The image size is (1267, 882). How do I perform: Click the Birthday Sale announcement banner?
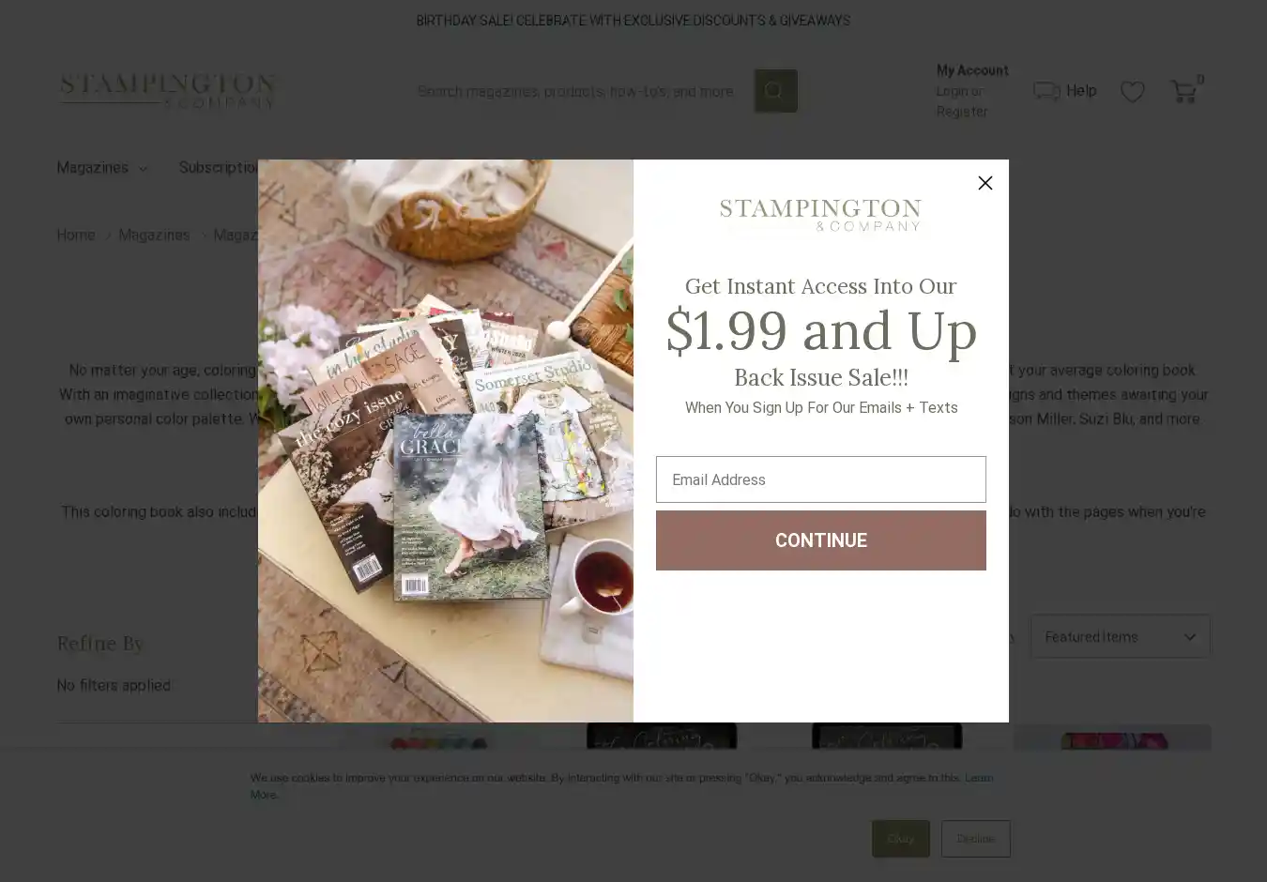coord(633,21)
